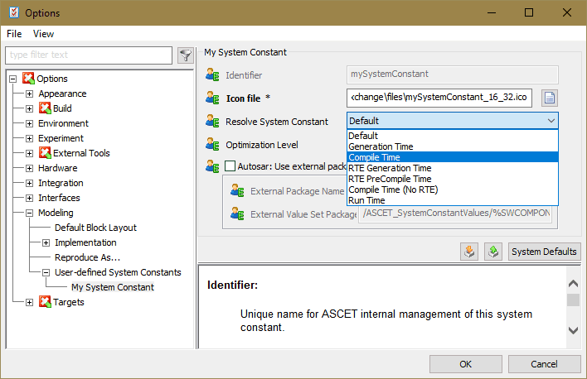This screenshot has width=587, height=379.
Task: Expand the Experiment tree node
Action: pyautogui.click(x=29, y=138)
